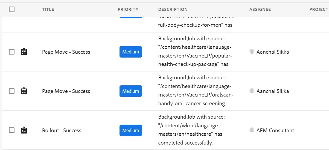The width and height of the screenshot is (329, 150).
Task: Click Medium priority badge in Rollout row
Action: coord(131,130)
